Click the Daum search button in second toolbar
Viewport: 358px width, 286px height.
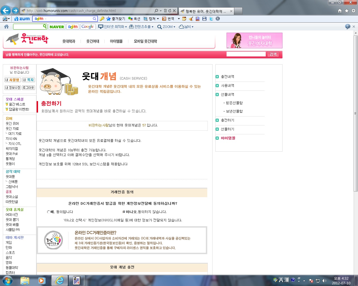click(x=73, y=27)
